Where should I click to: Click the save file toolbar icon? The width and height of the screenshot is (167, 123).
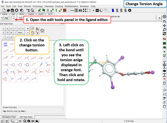click(x=12, y=10)
